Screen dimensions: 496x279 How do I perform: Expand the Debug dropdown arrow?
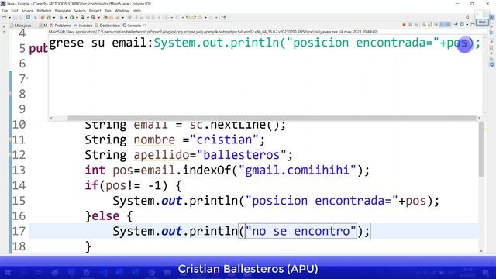pyautogui.click(x=66, y=18)
